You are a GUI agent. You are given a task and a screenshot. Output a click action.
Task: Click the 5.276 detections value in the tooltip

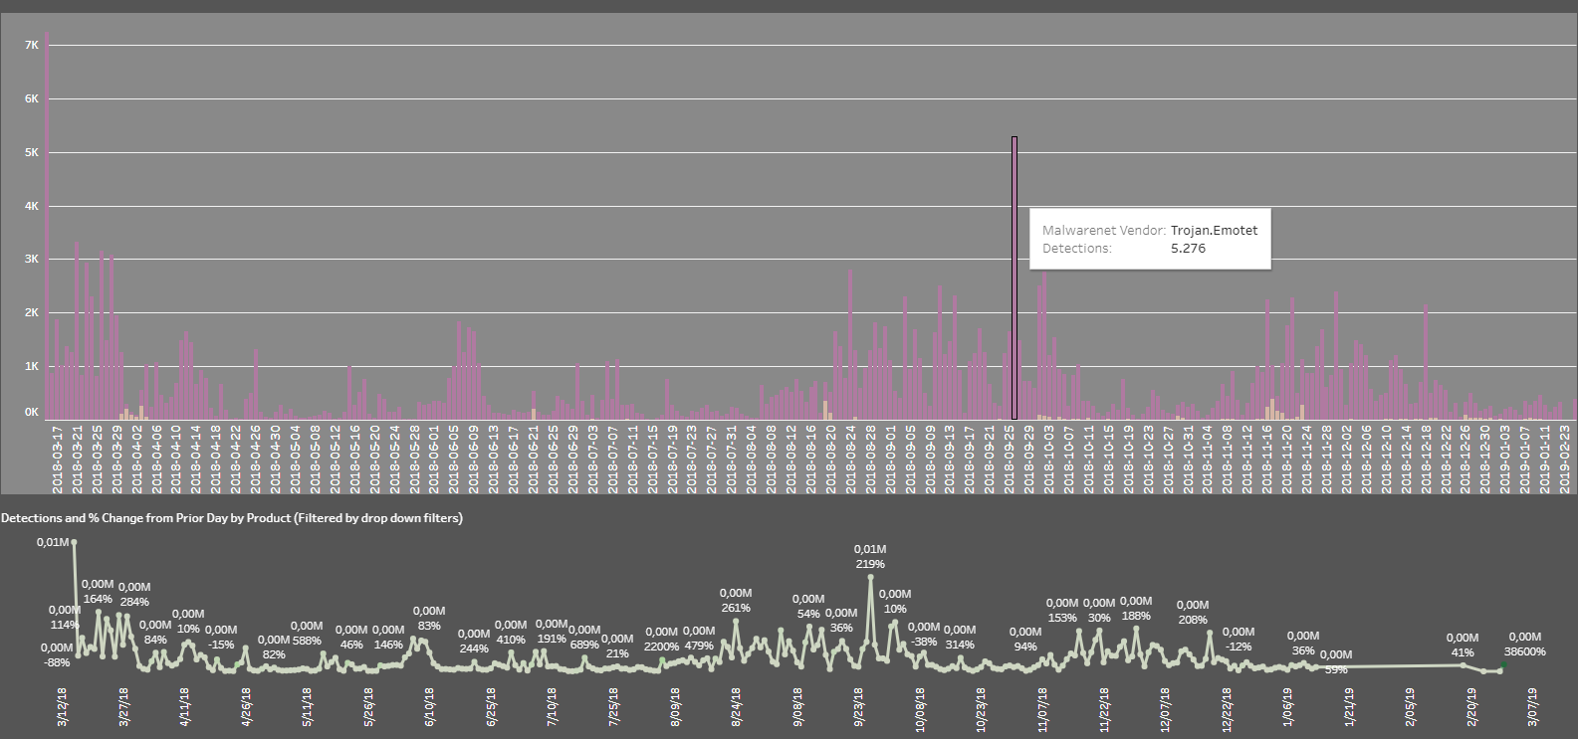click(x=1188, y=249)
